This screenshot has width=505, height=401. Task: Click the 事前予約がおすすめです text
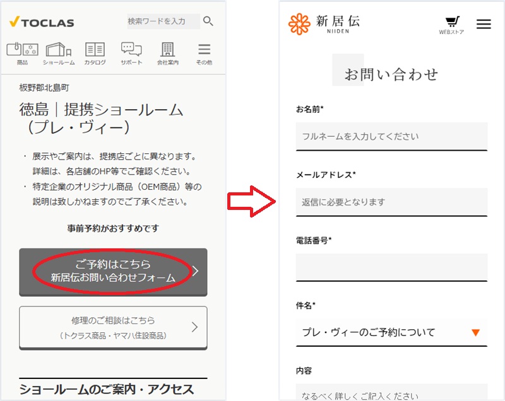tap(113, 228)
